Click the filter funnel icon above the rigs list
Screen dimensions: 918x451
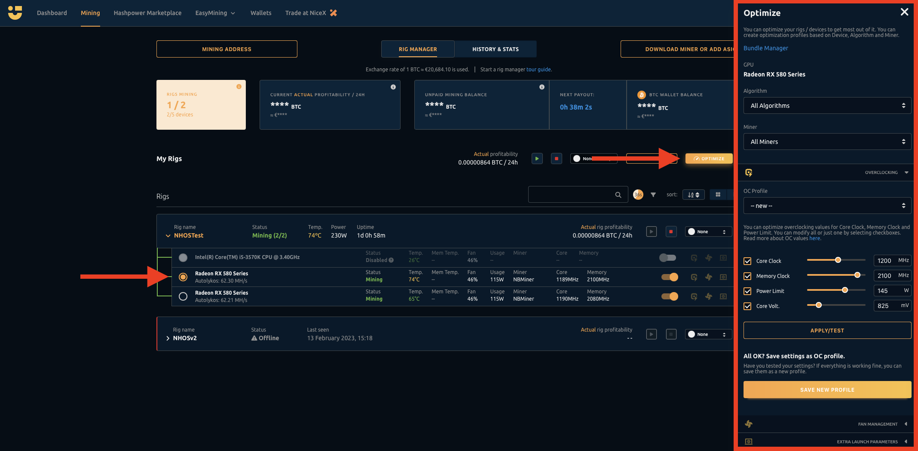[x=653, y=195]
